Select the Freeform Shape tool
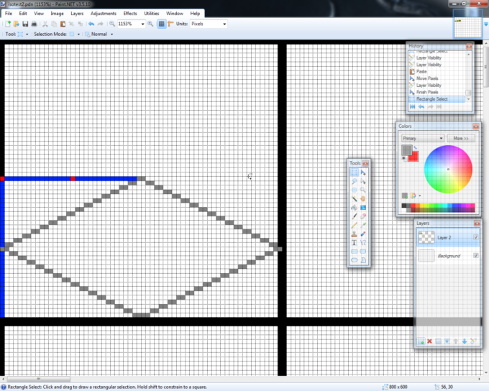This screenshot has width=489, height=391. point(363,260)
